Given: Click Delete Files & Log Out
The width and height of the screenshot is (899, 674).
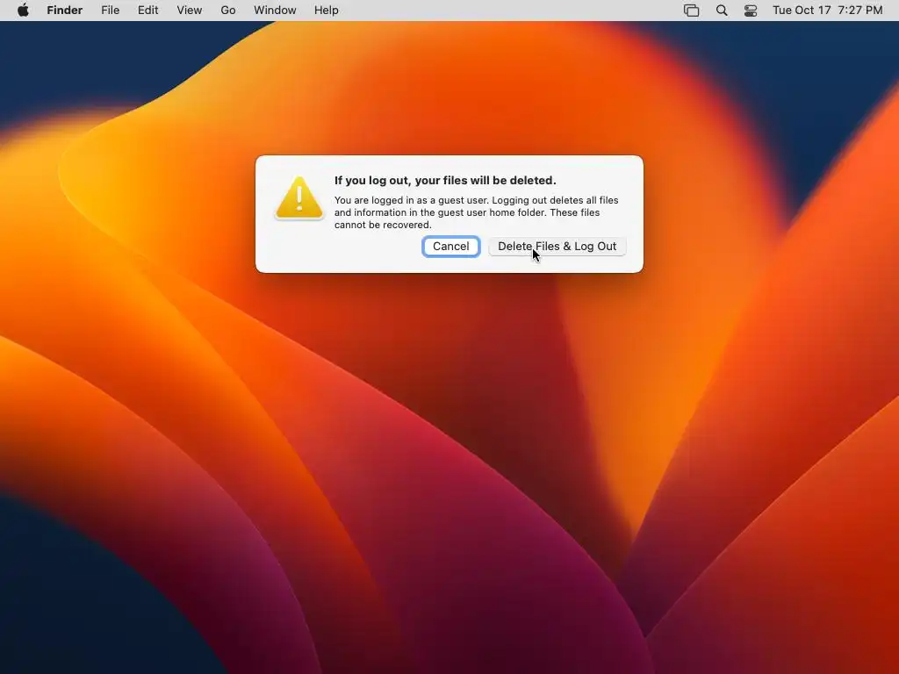Looking at the screenshot, I should click(557, 247).
